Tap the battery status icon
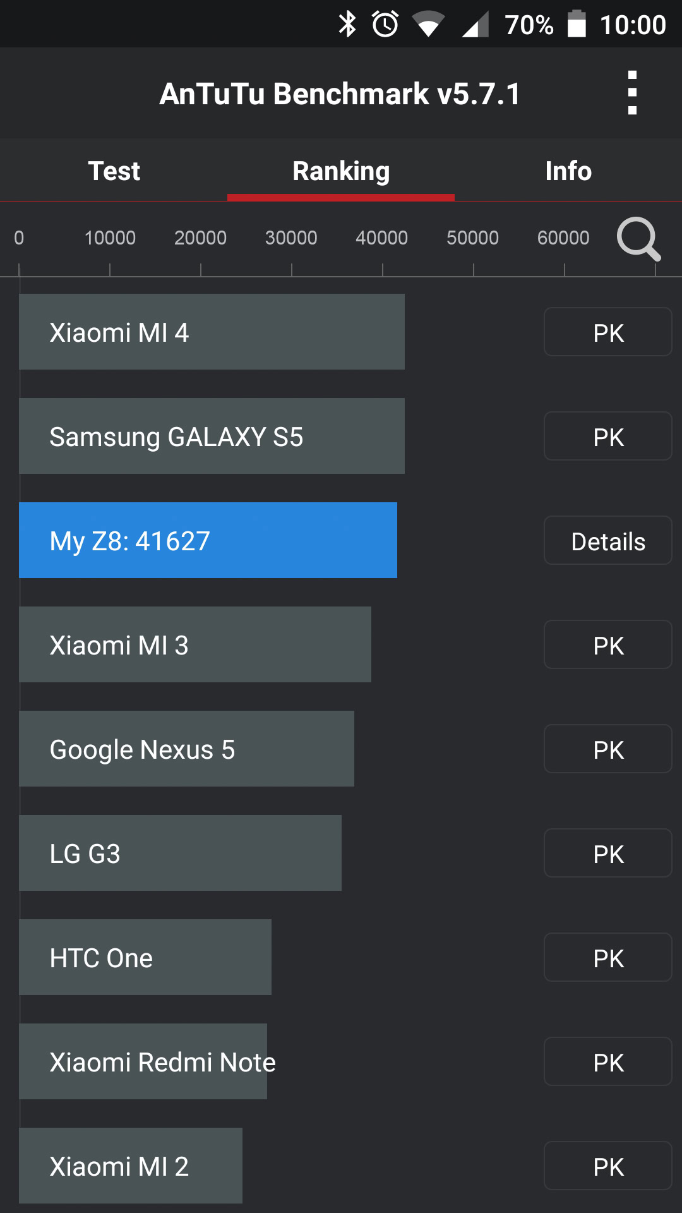 (x=577, y=25)
